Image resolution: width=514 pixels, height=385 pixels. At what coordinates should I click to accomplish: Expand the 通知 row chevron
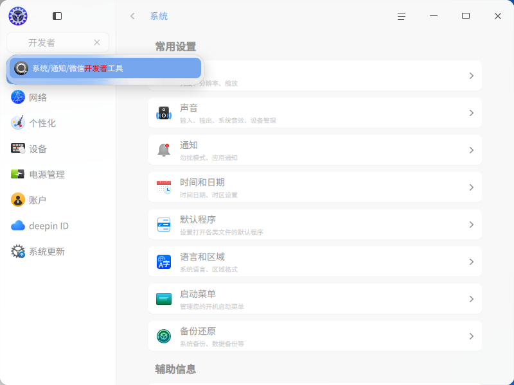tap(471, 150)
